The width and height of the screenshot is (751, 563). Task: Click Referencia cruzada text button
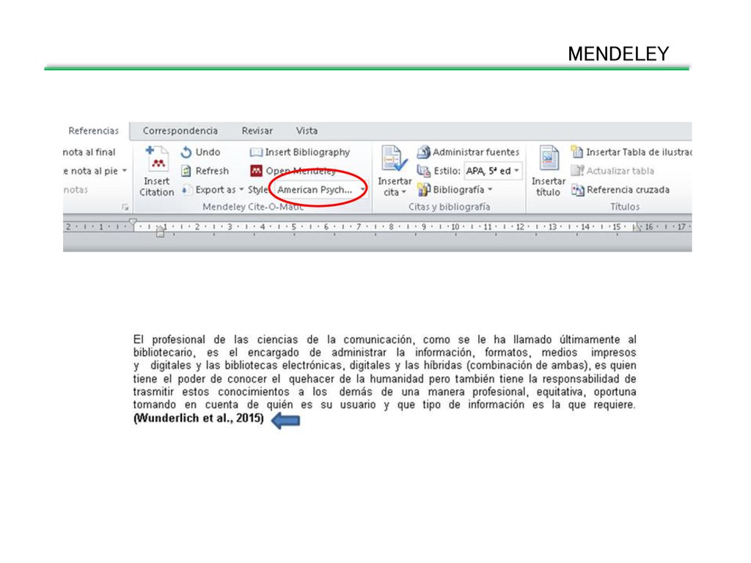tap(628, 190)
